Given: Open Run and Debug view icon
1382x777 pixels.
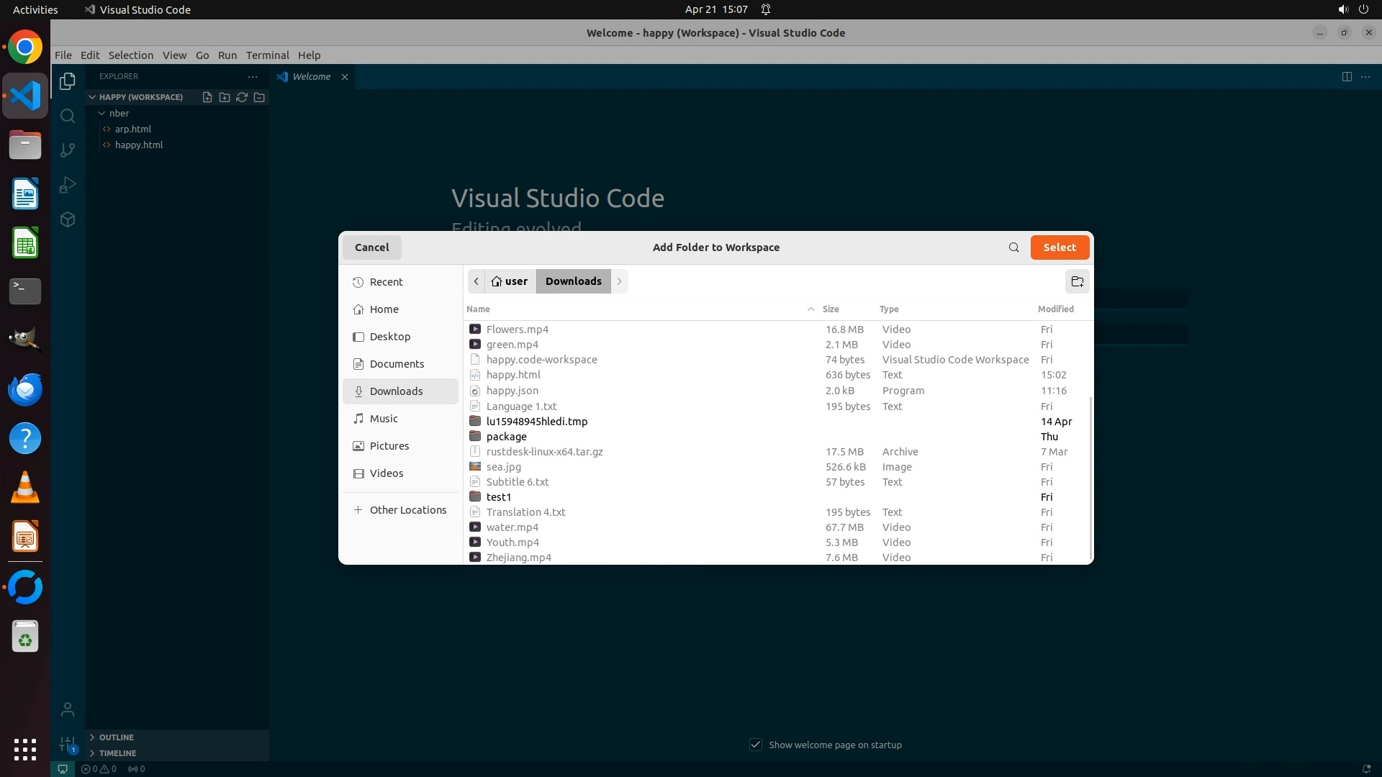Looking at the screenshot, I should point(68,185).
